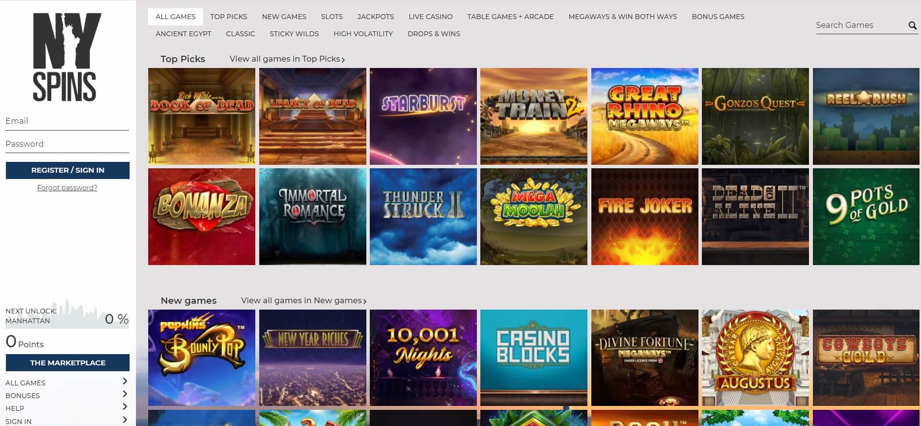921x426 pixels.
Task: Launch the Immortal Romance game
Action: (313, 217)
